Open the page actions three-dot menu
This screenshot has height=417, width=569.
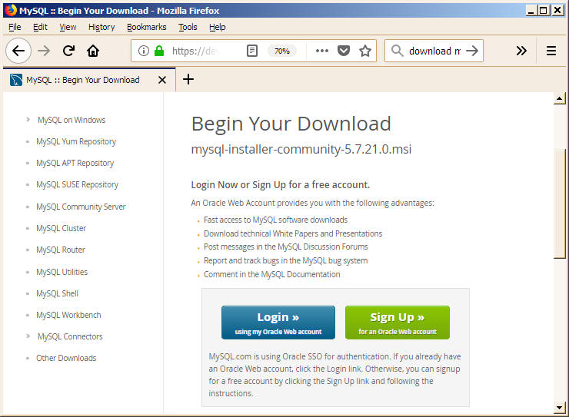322,51
